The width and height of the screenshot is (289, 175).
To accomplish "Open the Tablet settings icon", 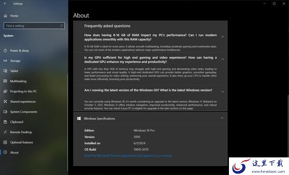I will tap(5, 71).
